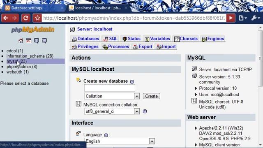The height and width of the screenshot is (148, 263).
Task: Open the Processes tab
Action: point(115,46)
